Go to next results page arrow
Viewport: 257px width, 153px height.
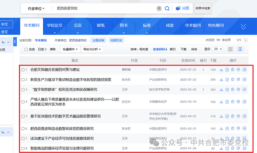coord(245,40)
